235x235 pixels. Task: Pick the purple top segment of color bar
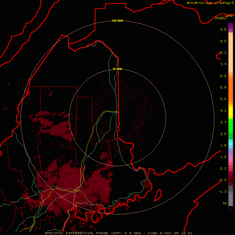click(x=231, y=26)
